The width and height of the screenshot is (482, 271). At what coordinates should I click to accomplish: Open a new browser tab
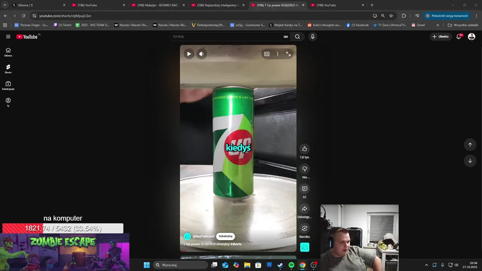pyautogui.click(x=372, y=5)
